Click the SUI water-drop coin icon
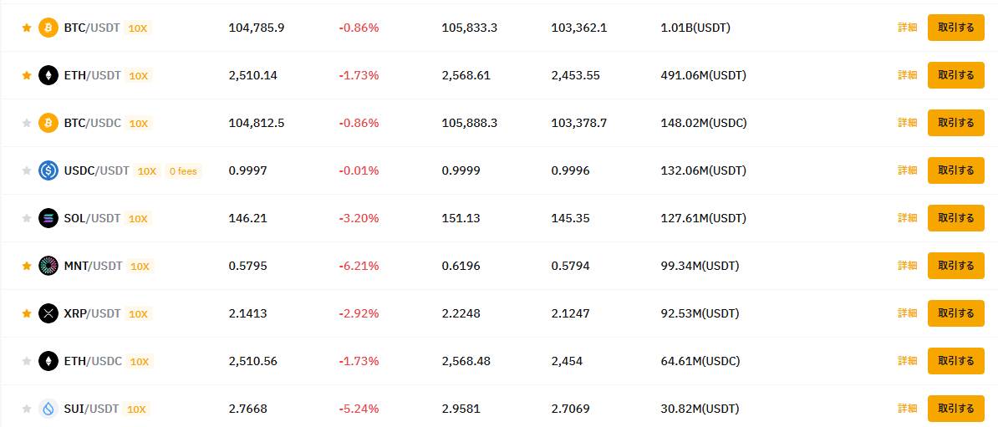998x427 pixels. coord(48,409)
